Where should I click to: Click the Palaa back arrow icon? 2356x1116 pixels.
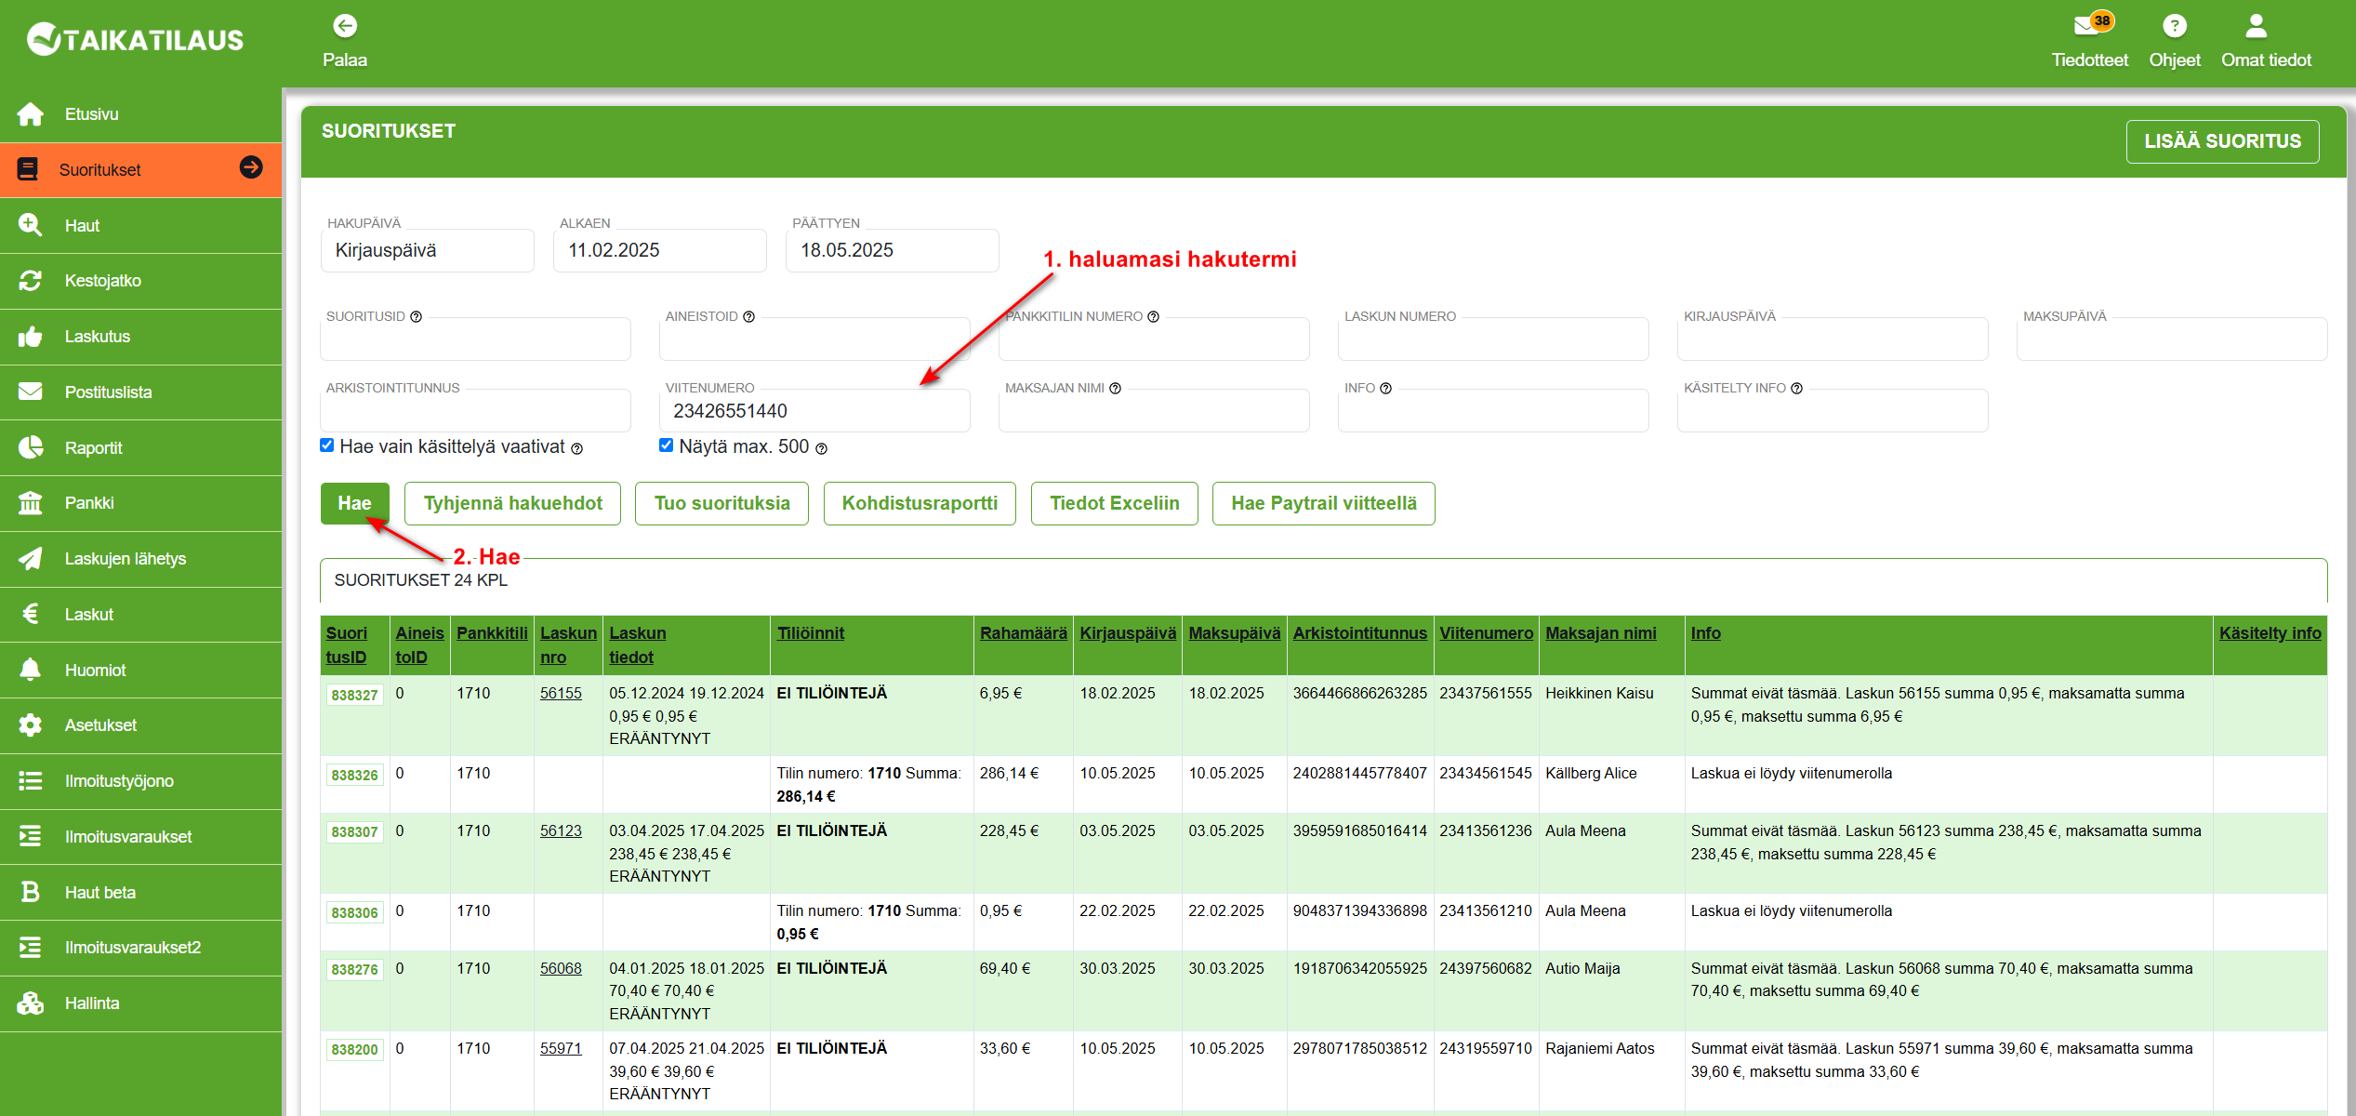(x=345, y=26)
